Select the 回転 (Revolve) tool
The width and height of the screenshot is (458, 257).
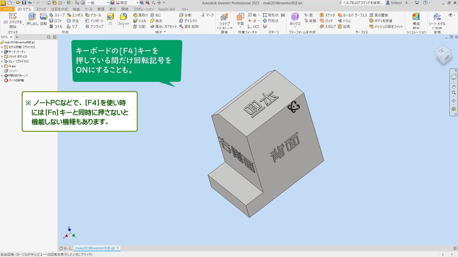click(43, 19)
